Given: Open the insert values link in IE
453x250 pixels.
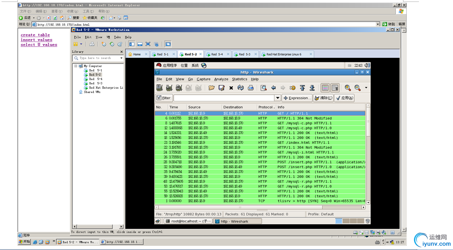Looking at the screenshot, I should pos(36,40).
